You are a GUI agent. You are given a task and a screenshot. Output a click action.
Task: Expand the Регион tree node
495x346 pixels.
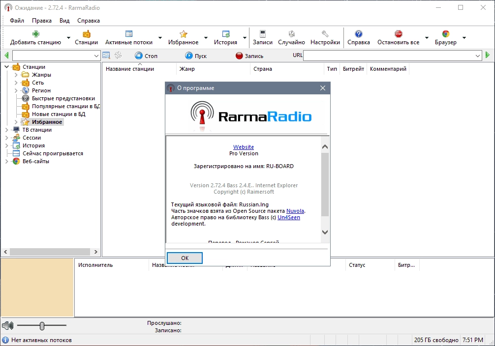tap(16, 90)
